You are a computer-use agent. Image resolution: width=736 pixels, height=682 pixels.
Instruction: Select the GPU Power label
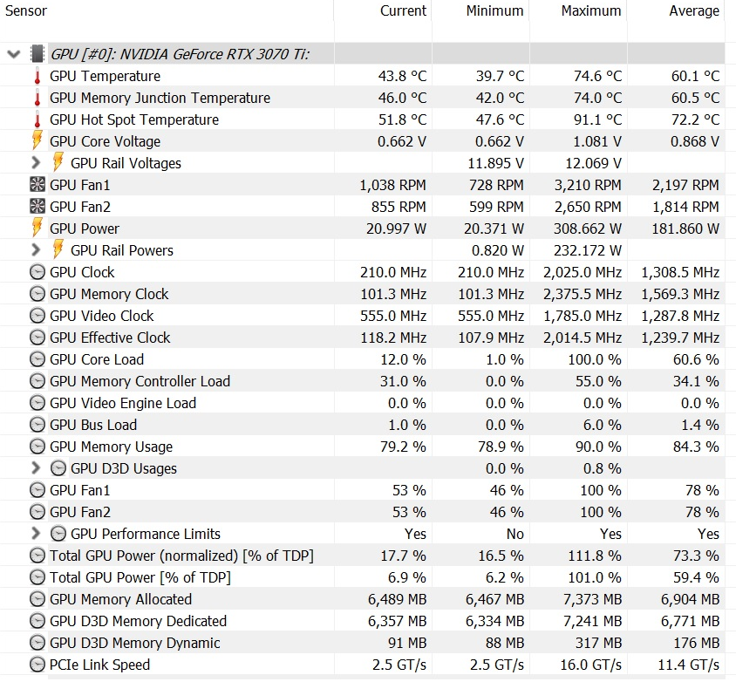coord(85,228)
